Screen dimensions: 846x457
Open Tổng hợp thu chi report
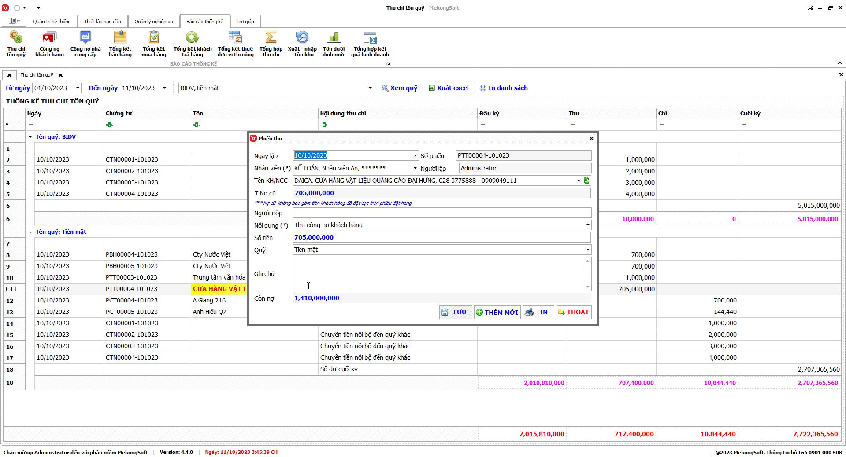271,44
